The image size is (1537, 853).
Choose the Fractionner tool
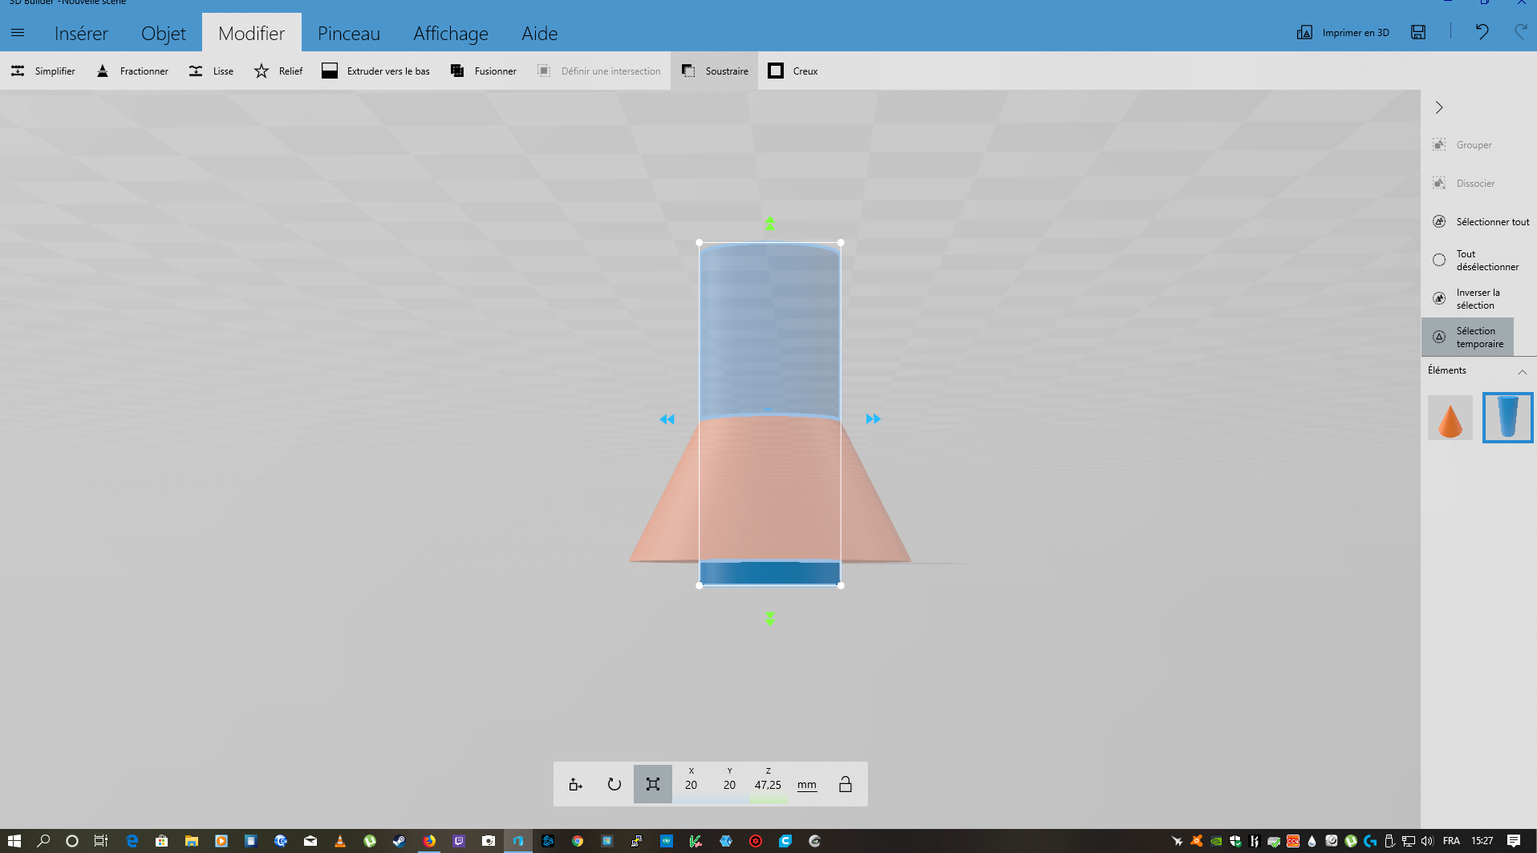[x=132, y=71]
